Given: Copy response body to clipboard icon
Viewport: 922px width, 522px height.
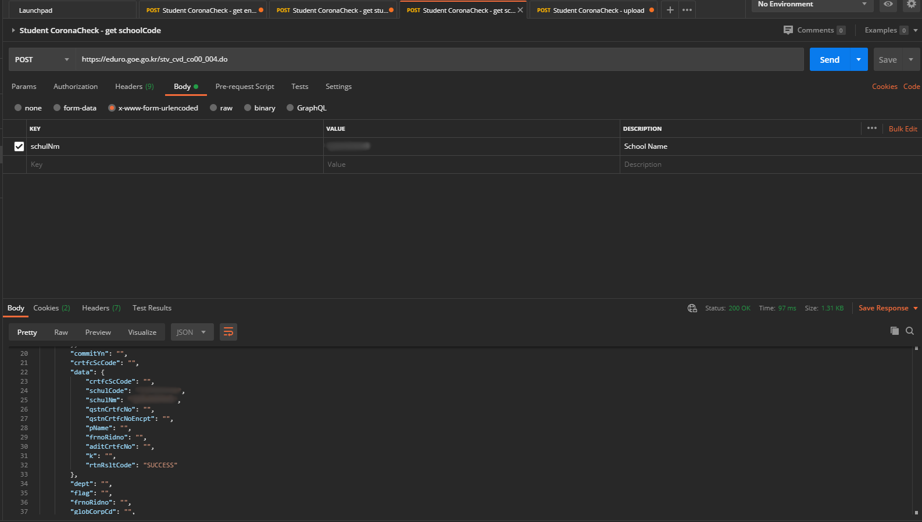Looking at the screenshot, I should tap(895, 331).
